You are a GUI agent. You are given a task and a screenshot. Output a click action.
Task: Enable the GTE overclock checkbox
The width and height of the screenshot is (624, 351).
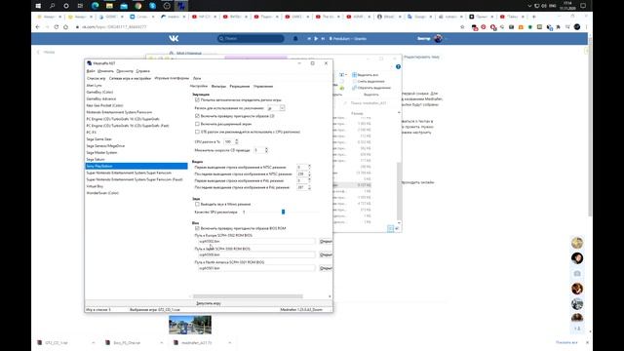click(197, 132)
